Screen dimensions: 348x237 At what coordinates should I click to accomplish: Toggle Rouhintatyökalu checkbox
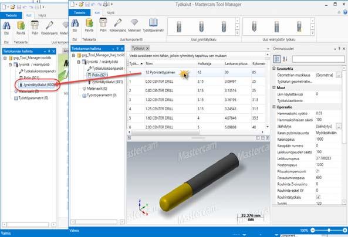click(x=318, y=197)
